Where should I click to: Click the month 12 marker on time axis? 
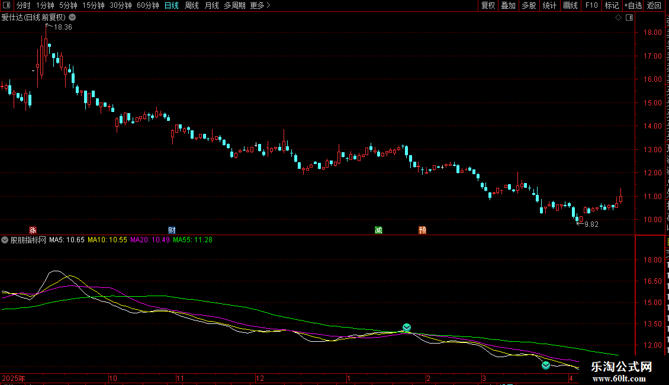pos(260,378)
